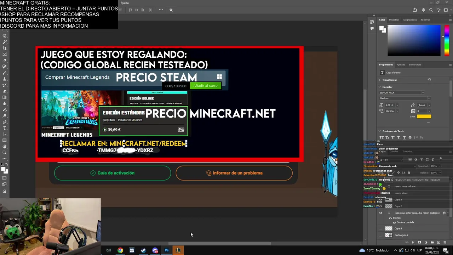Image resolution: width=453 pixels, height=255 pixels.
Task: Select the Hand tool
Action: point(5,146)
